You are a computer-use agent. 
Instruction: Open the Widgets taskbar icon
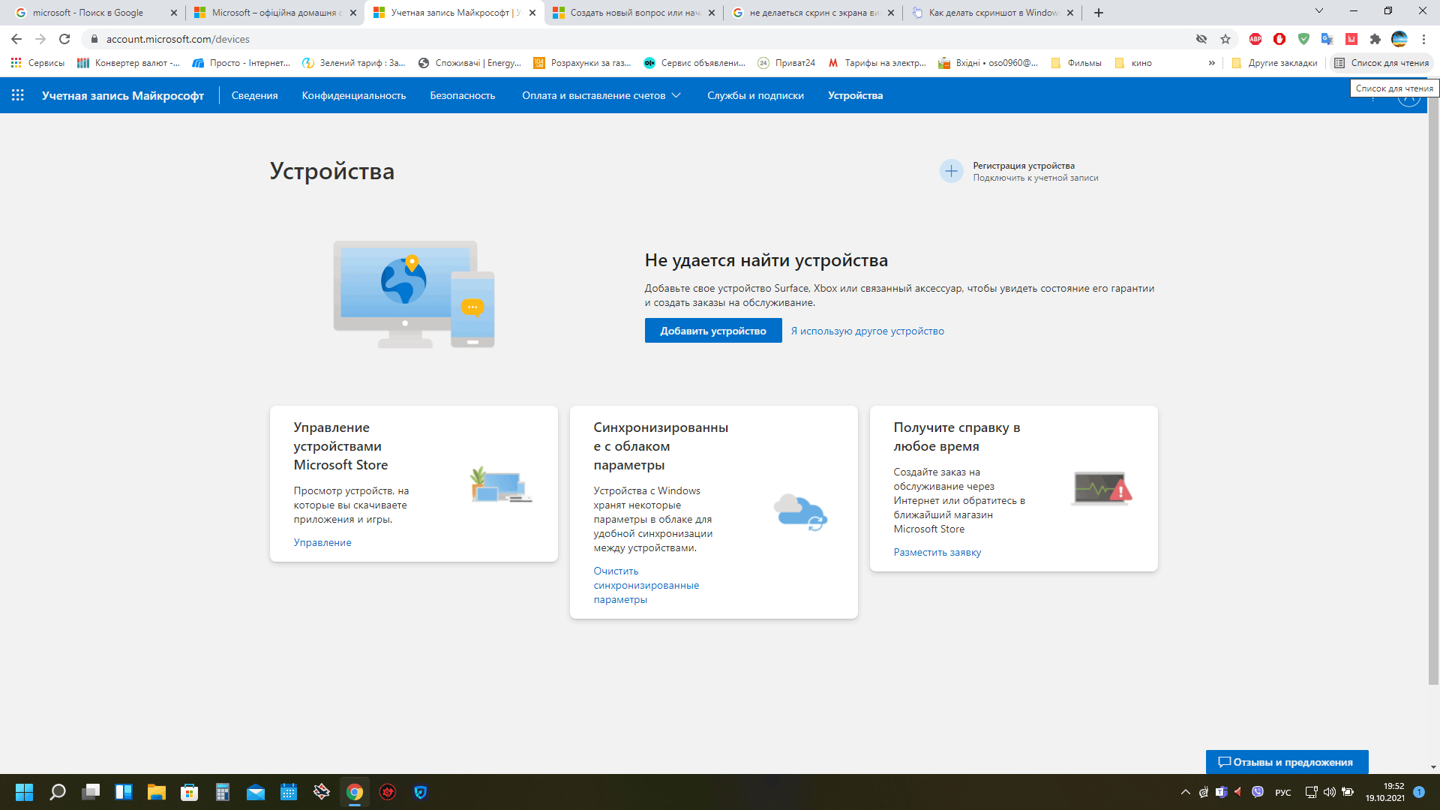click(x=124, y=792)
